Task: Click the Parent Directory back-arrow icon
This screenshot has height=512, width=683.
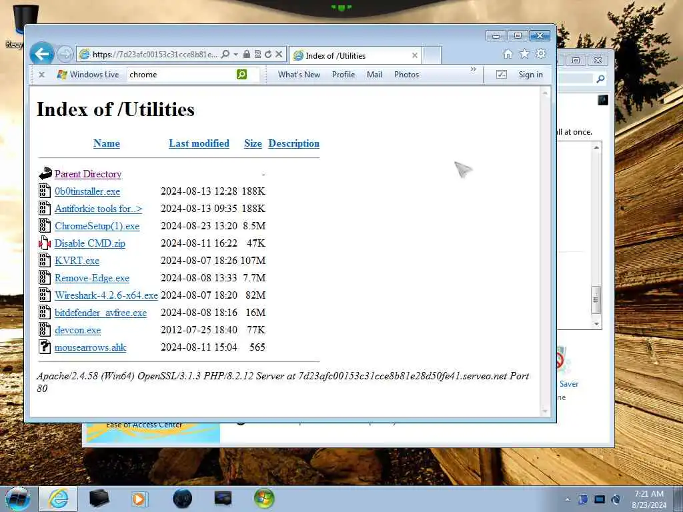Action: [x=45, y=173]
